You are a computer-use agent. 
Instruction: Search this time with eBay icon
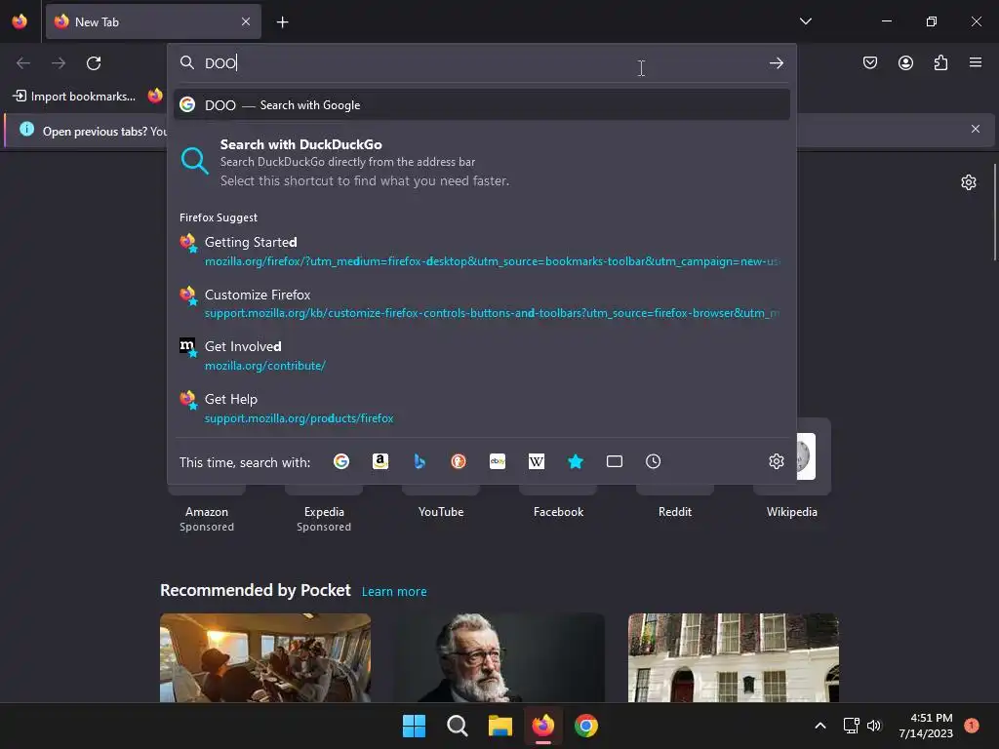[x=497, y=461]
